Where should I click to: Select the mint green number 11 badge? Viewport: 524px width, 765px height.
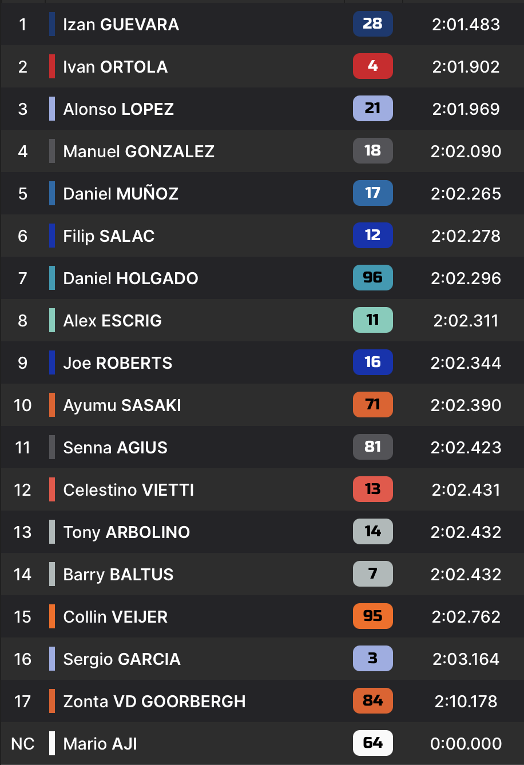[372, 320]
